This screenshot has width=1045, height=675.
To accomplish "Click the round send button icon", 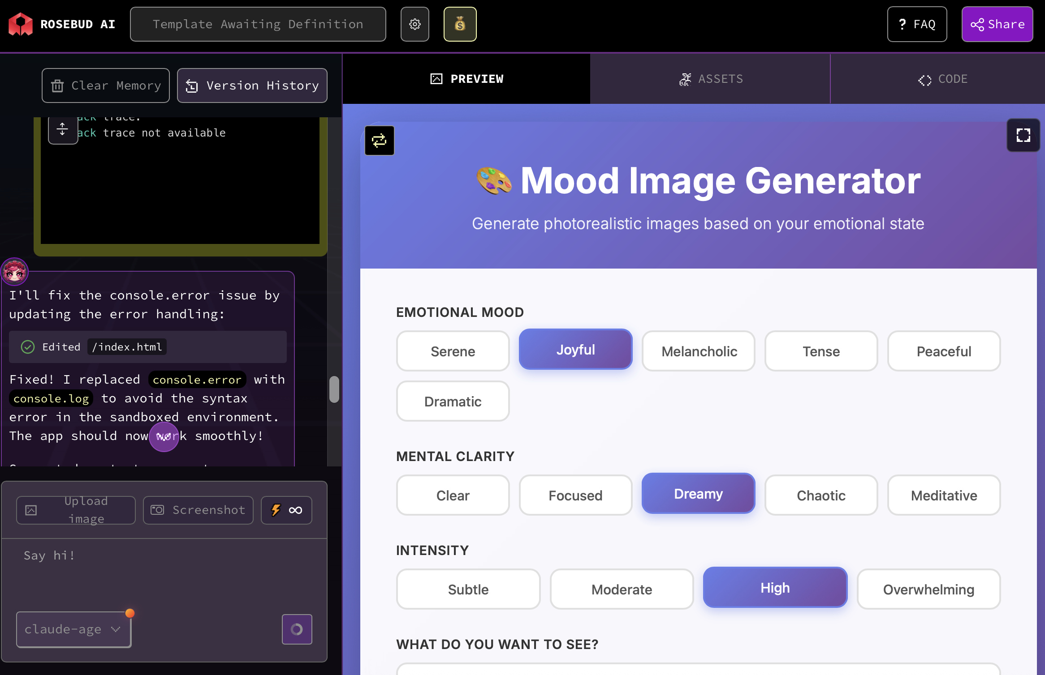I will [297, 629].
